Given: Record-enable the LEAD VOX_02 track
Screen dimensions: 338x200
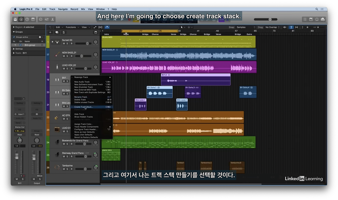Looking at the screenshot, I should click(x=71, y=69).
